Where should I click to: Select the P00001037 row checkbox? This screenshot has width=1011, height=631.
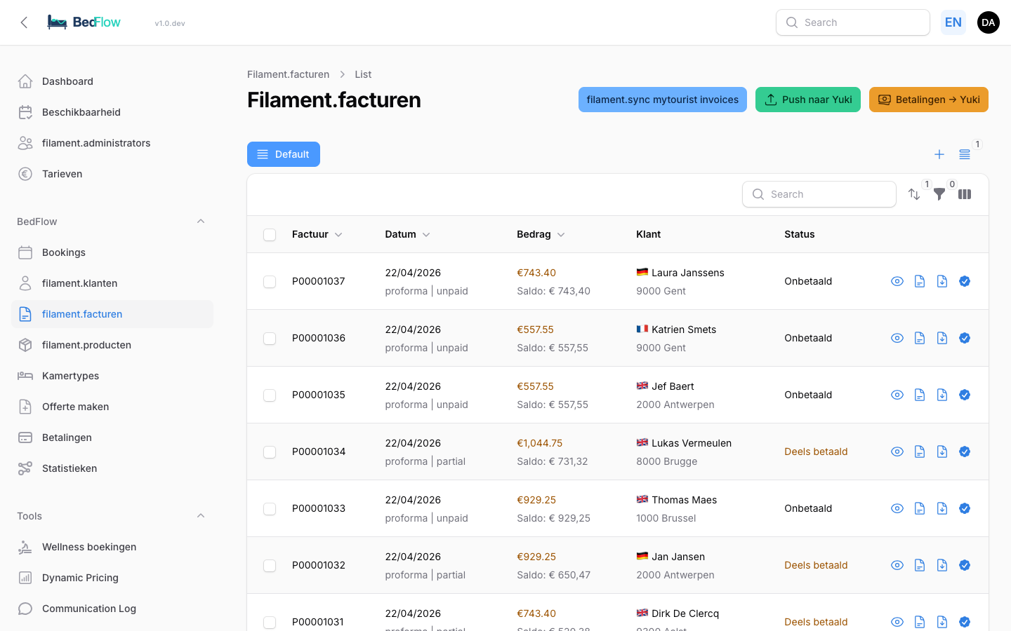(270, 282)
